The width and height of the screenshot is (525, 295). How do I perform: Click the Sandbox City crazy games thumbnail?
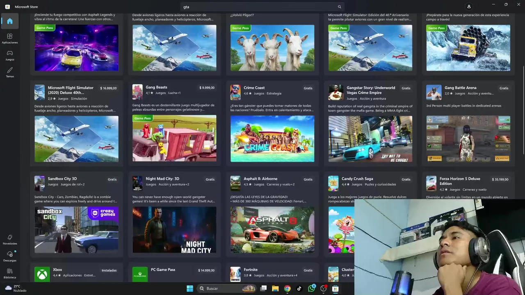click(76, 229)
